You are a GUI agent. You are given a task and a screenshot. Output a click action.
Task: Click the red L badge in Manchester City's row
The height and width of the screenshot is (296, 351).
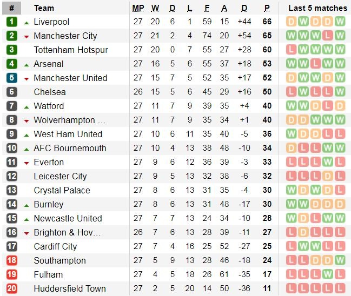tap(328, 36)
